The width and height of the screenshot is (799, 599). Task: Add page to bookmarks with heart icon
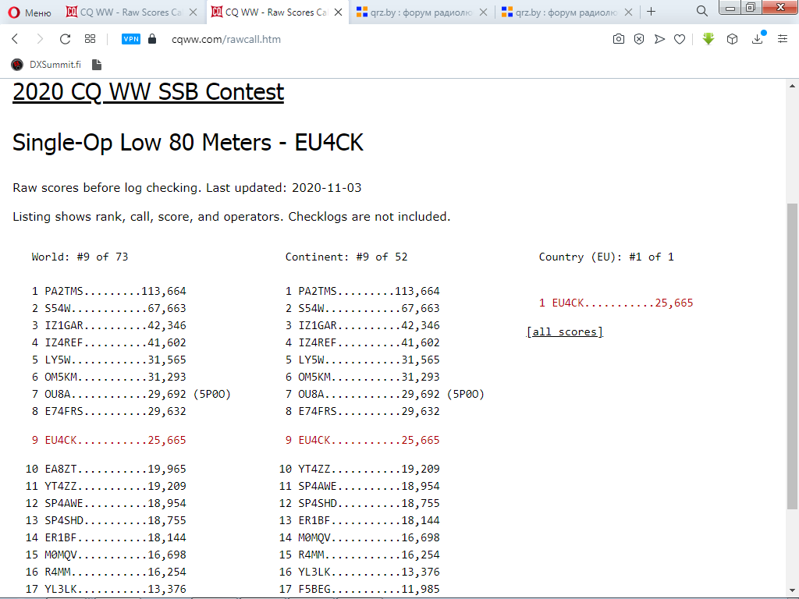(x=680, y=39)
